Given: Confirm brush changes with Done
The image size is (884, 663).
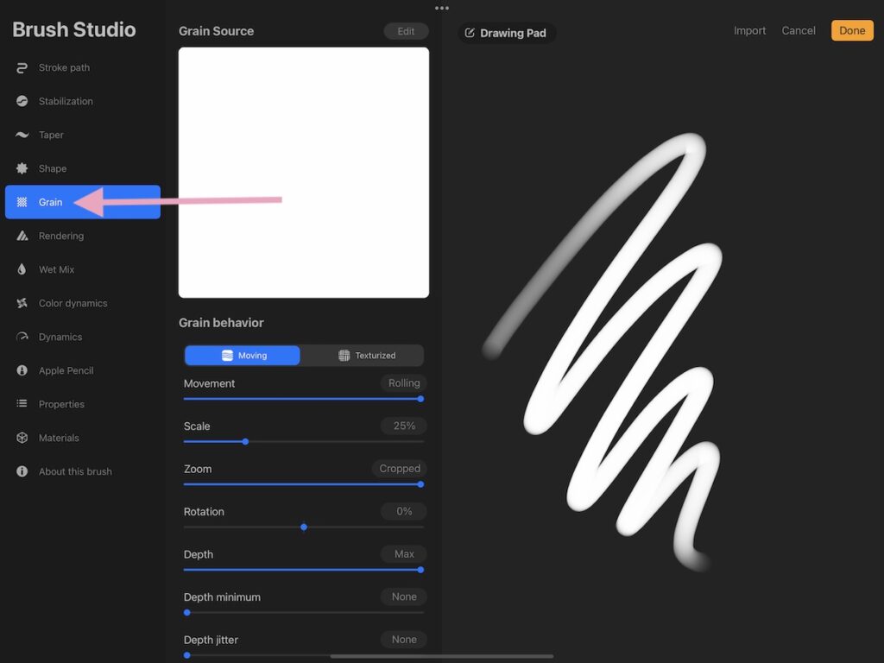Looking at the screenshot, I should pos(851,30).
